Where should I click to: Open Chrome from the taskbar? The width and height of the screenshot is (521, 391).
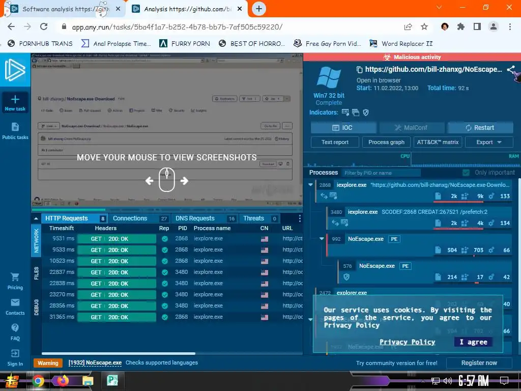click(38, 381)
